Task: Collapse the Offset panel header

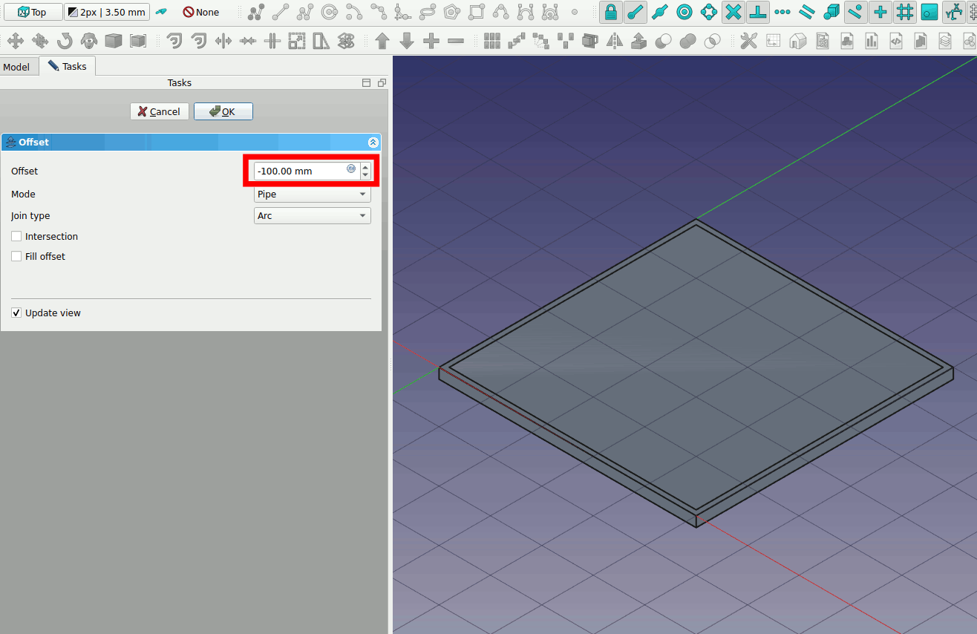Action: pyautogui.click(x=373, y=143)
